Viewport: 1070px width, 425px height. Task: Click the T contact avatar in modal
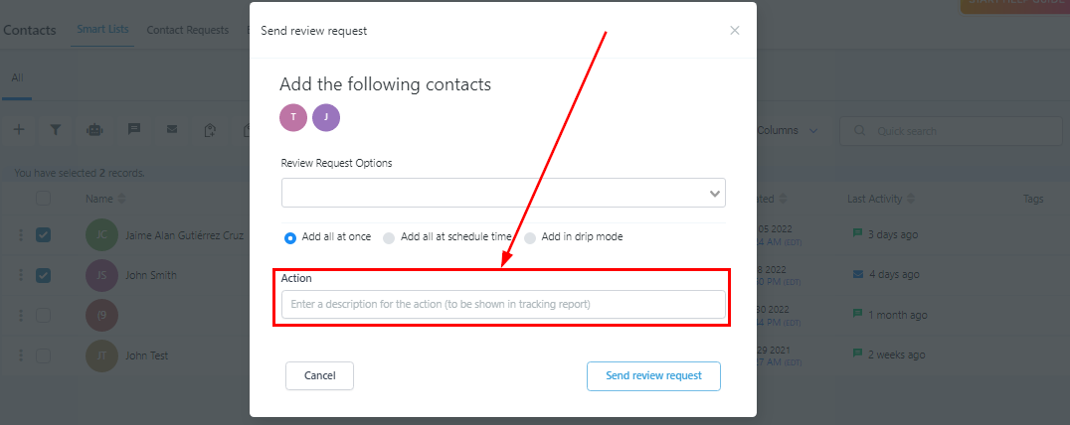(293, 117)
